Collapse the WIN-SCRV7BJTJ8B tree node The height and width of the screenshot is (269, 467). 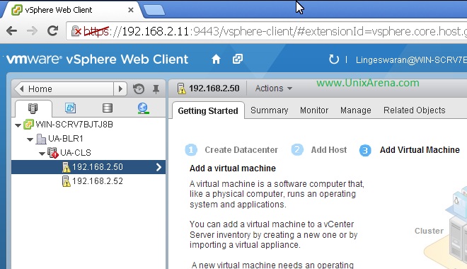pos(18,125)
